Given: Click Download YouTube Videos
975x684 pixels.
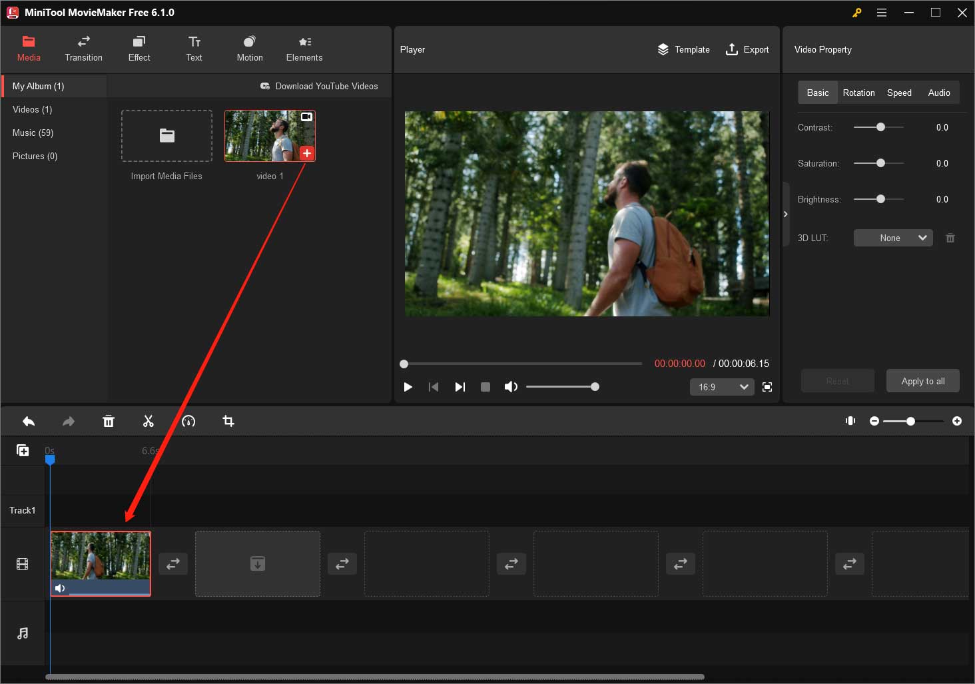Looking at the screenshot, I should click(320, 86).
